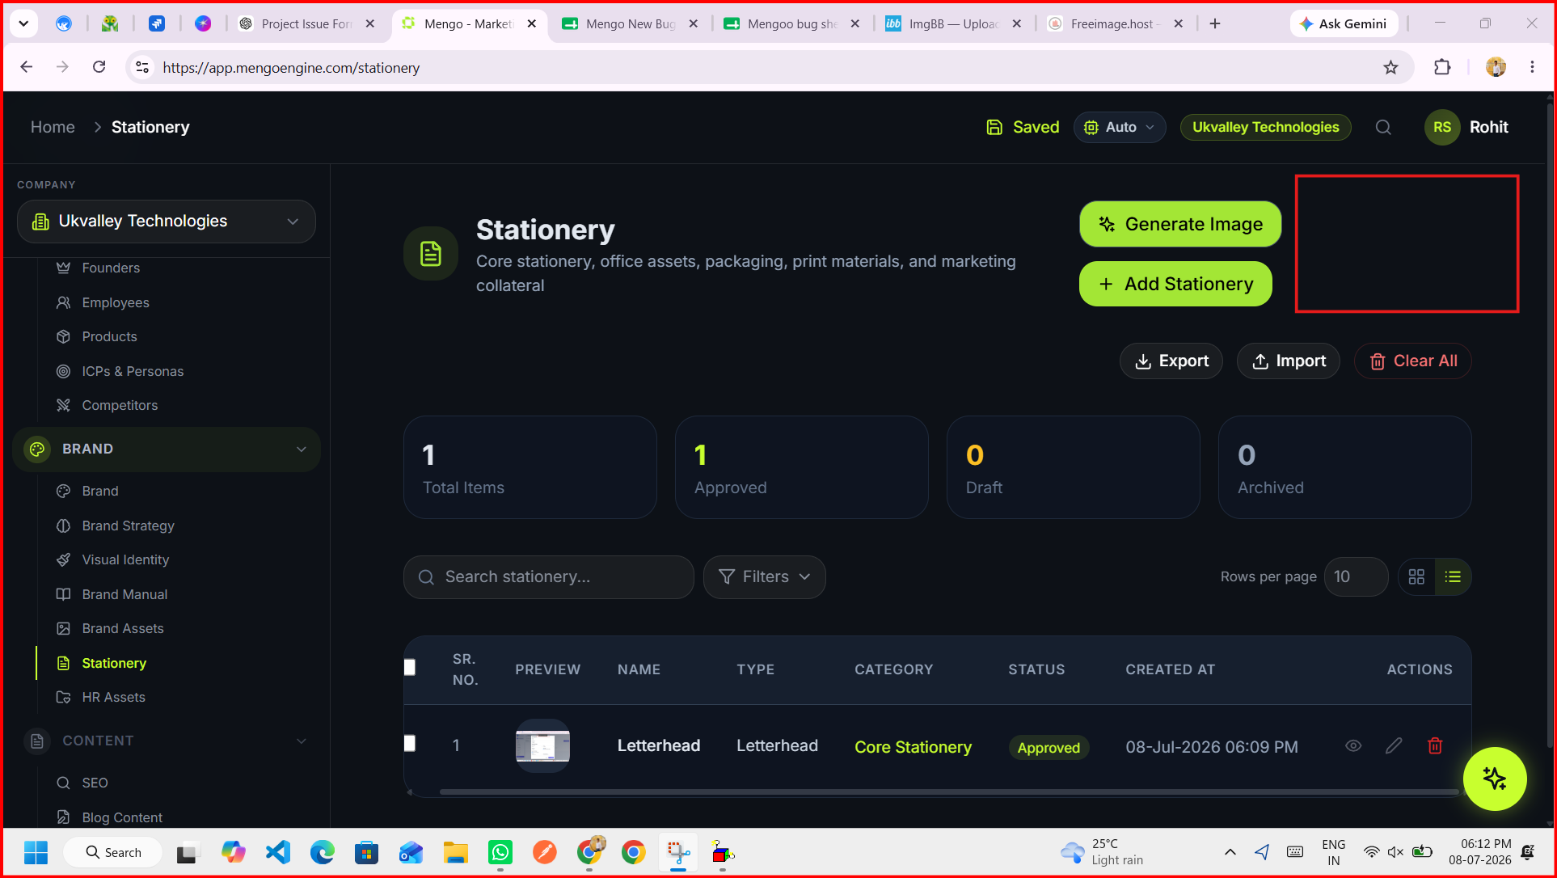Open Founders in the sidebar
The image size is (1557, 878).
111,268
